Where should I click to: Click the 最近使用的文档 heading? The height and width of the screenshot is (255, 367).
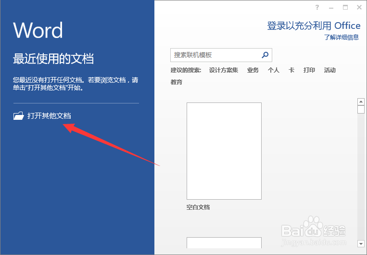[53, 59]
